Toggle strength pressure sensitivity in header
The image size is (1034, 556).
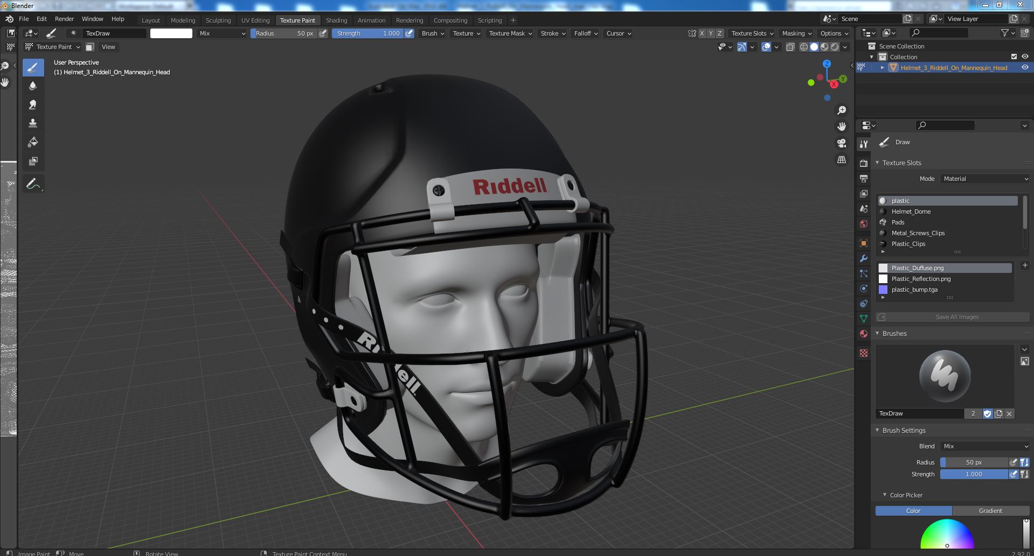(x=410, y=33)
